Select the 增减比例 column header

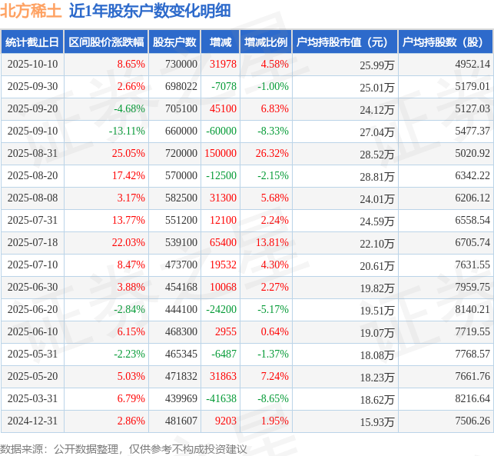[267, 42]
